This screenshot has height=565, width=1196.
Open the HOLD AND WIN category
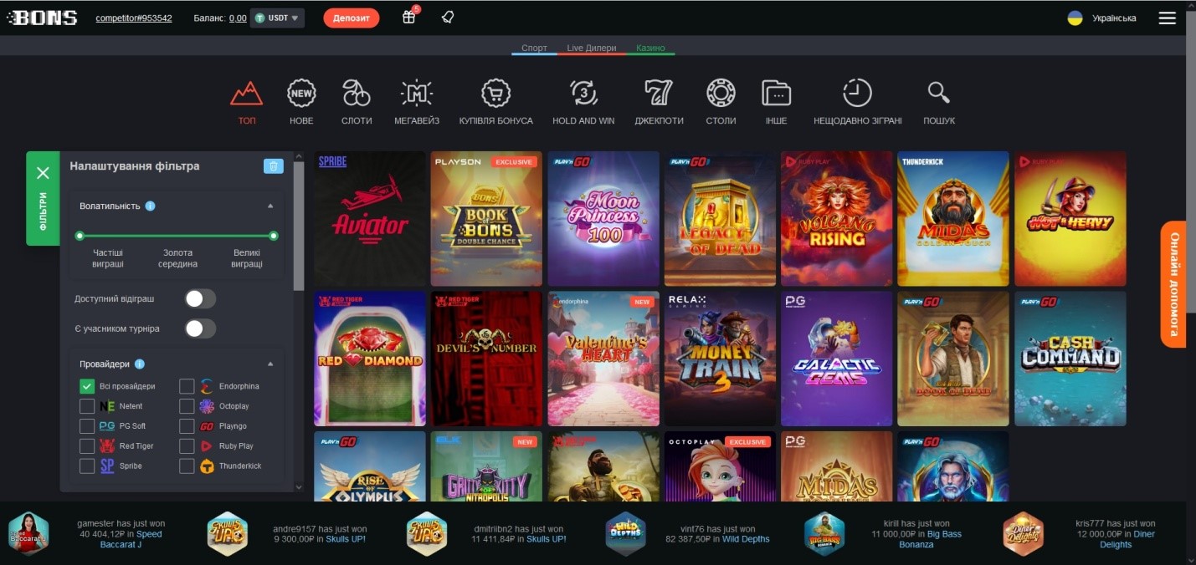[x=583, y=93]
